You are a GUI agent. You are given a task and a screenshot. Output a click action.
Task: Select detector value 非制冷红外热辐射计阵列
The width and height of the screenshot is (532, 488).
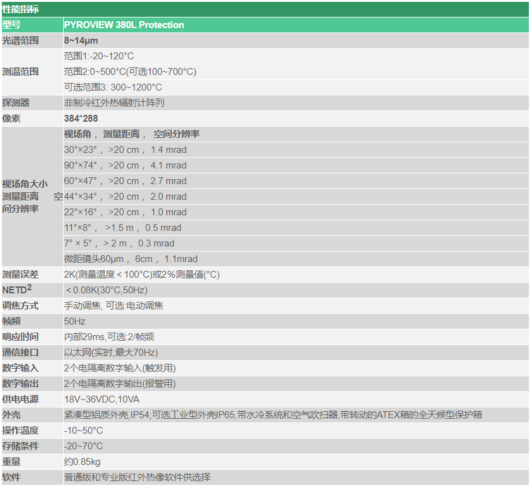(x=114, y=102)
